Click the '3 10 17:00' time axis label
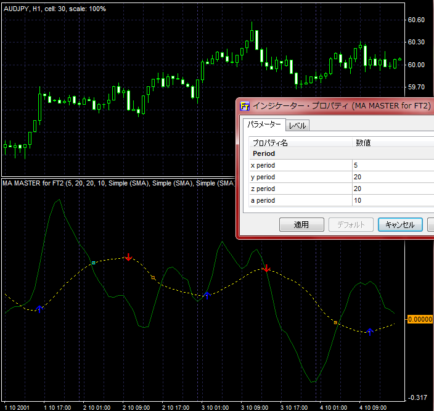 click(x=294, y=408)
